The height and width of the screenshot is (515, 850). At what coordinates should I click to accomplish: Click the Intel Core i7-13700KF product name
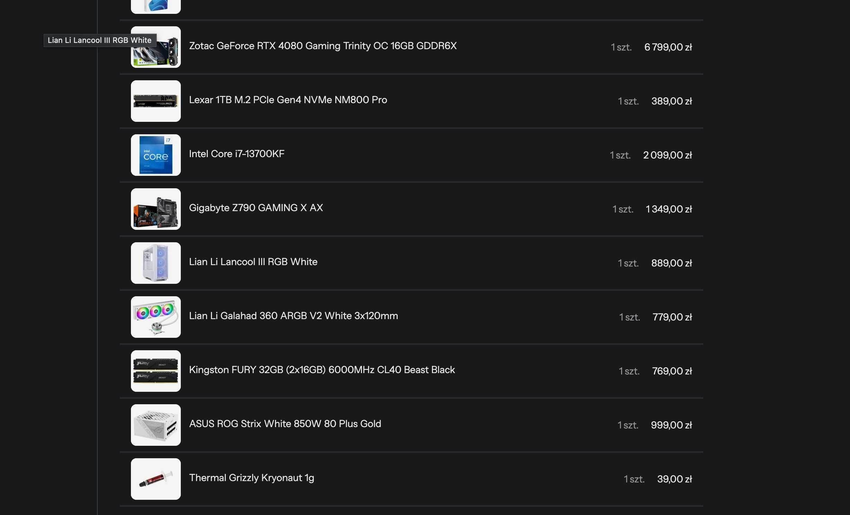click(237, 154)
